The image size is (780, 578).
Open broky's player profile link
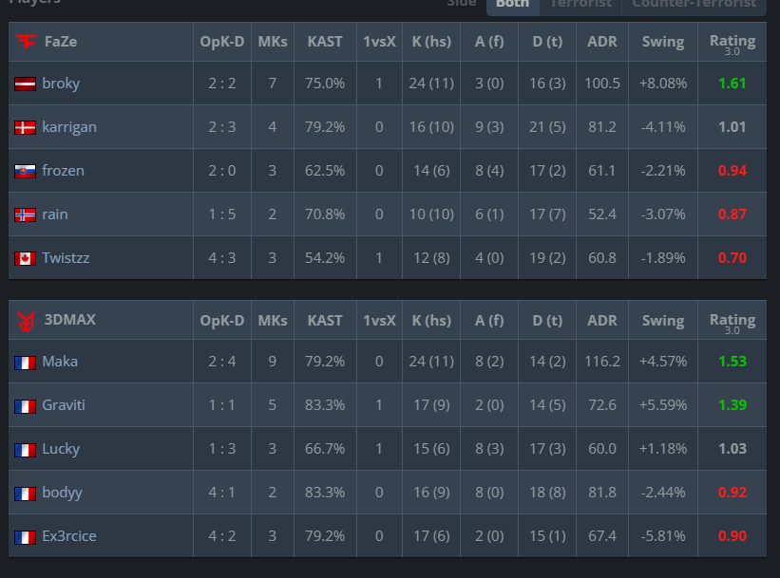61,84
